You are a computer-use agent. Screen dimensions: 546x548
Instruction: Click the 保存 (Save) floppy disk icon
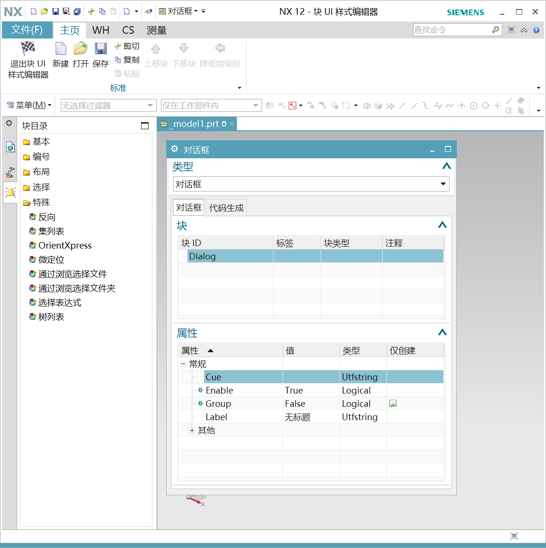pyautogui.click(x=100, y=48)
